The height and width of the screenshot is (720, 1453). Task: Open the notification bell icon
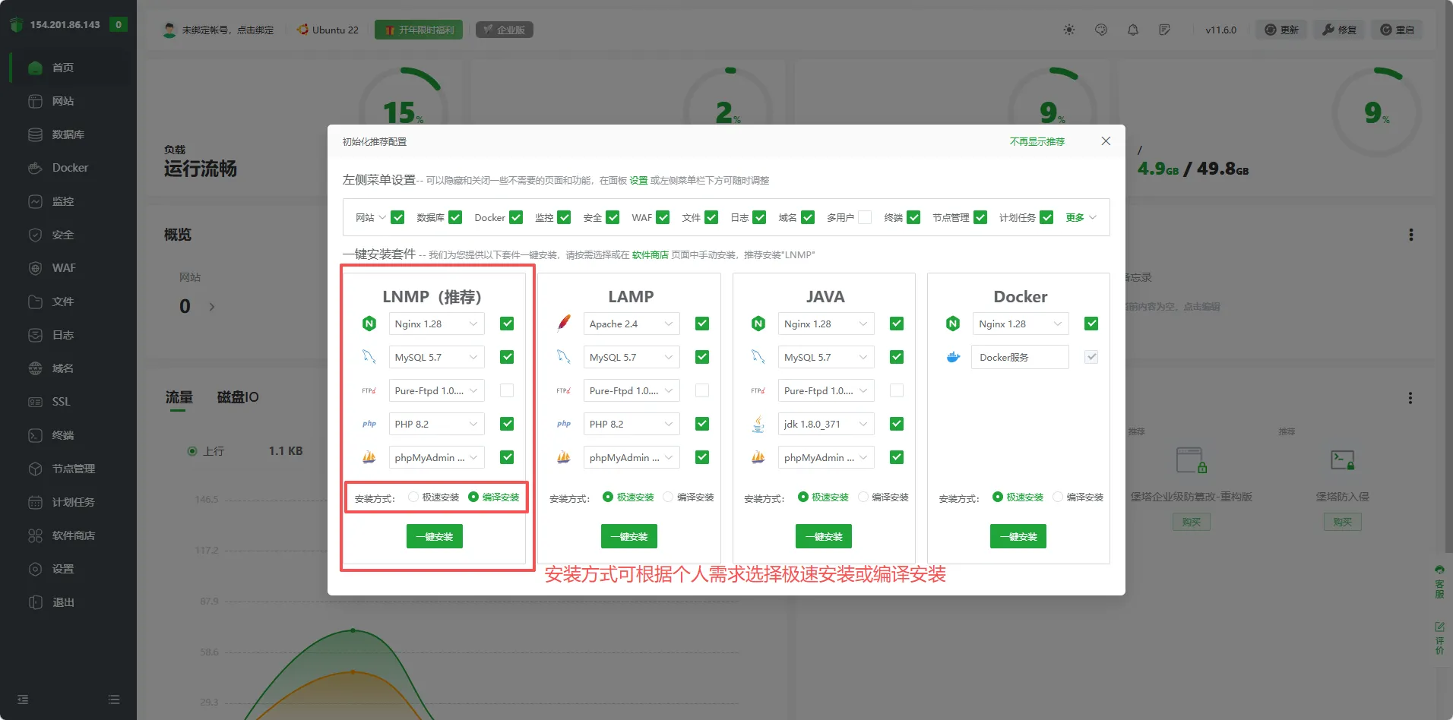click(x=1132, y=30)
